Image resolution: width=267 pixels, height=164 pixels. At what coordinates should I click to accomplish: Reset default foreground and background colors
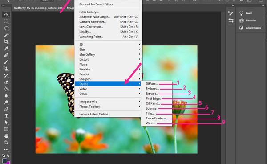[4, 156]
